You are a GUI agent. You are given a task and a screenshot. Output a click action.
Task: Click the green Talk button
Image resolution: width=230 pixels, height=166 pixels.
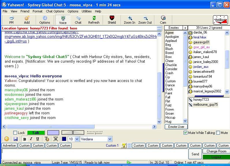(36, 133)
